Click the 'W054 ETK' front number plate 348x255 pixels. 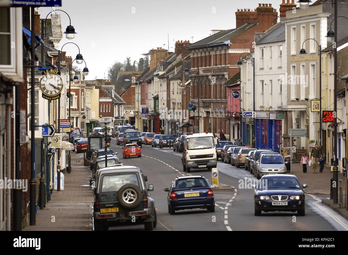pyautogui.click(x=280, y=203)
